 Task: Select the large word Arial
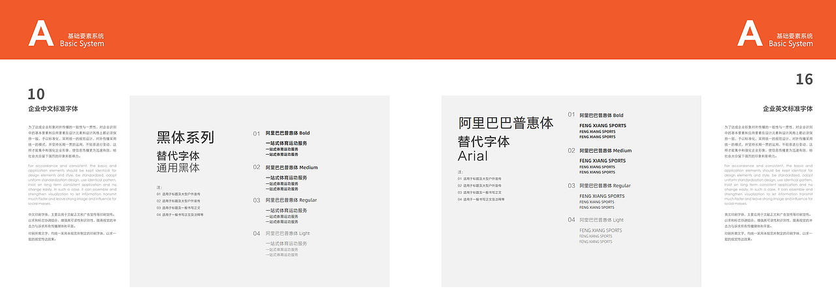click(x=473, y=157)
